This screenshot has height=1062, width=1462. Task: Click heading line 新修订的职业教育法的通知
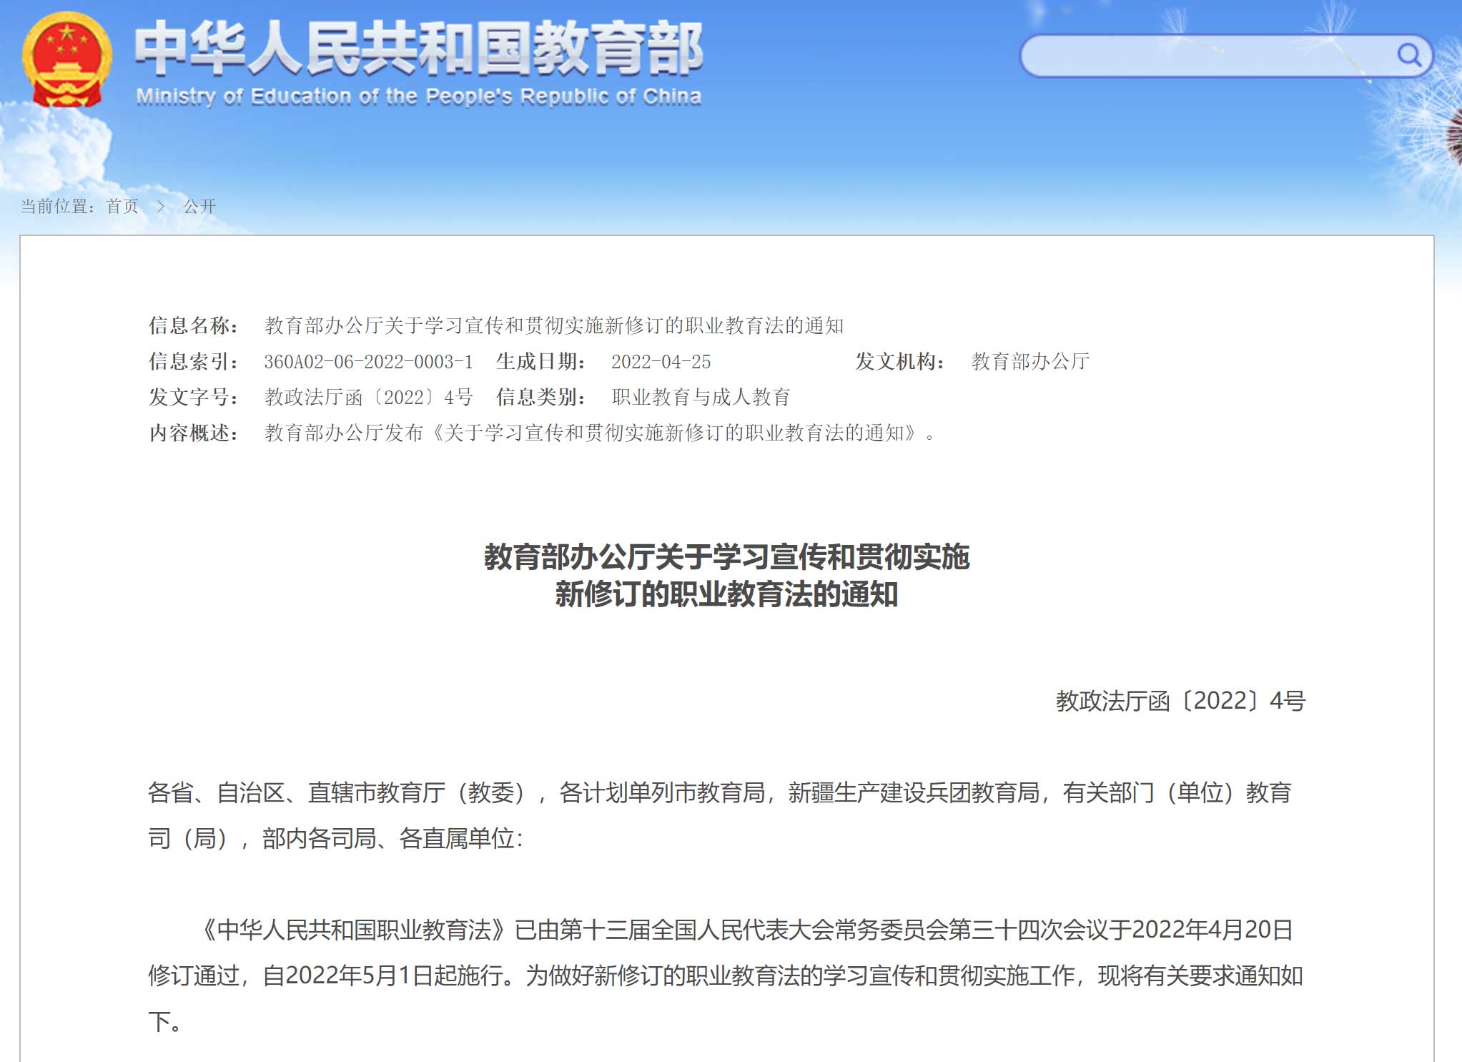pos(727,594)
